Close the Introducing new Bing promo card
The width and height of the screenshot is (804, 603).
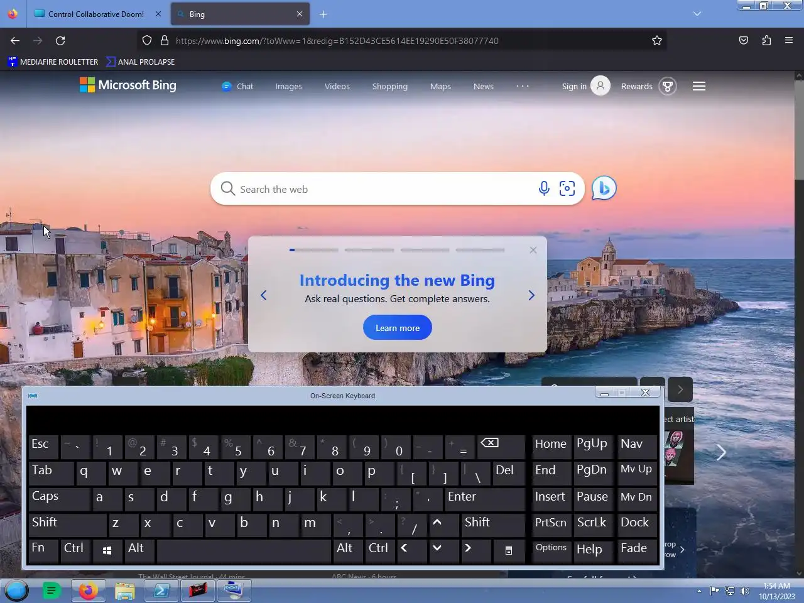tap(533, 250)
